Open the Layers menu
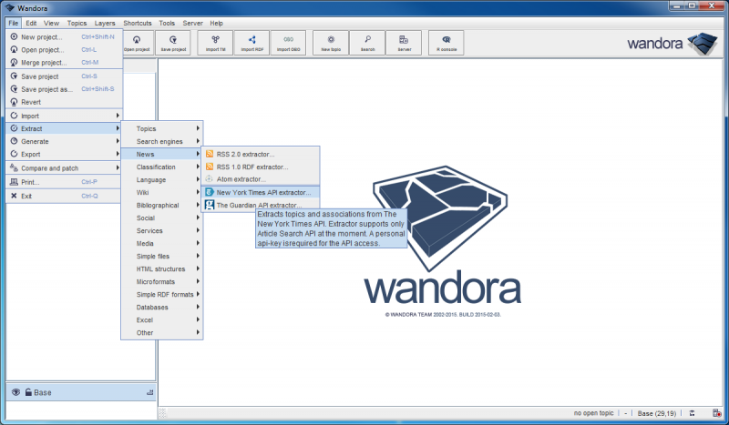729x425 pixels. 105,22
